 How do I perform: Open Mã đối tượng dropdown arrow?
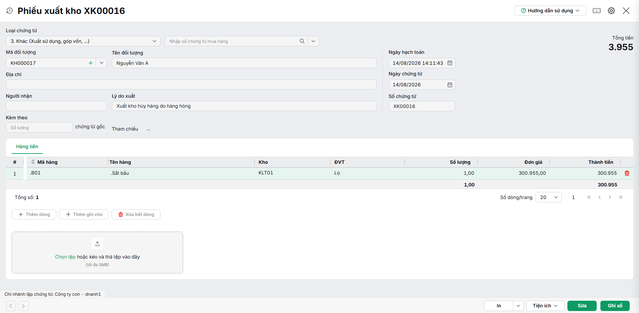(x=102, y=63)
